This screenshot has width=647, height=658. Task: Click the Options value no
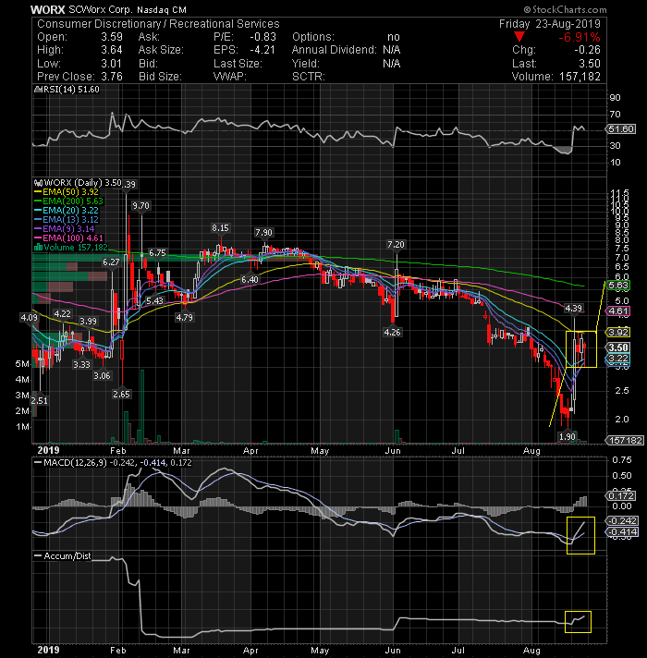tap(393, 37)
